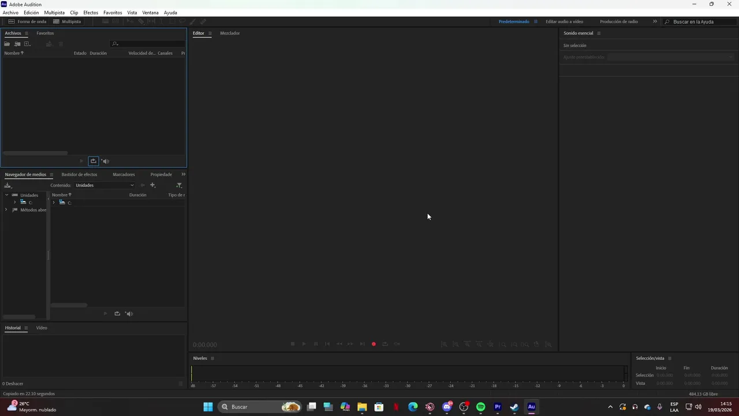Screen dimensions: 739x416
Task: Open the Navegador de medios panel menu
Action: tap(51, 174)
